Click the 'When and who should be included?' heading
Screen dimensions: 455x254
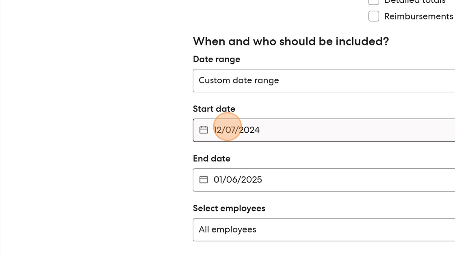pyautogui.click(x=291, y=41)
